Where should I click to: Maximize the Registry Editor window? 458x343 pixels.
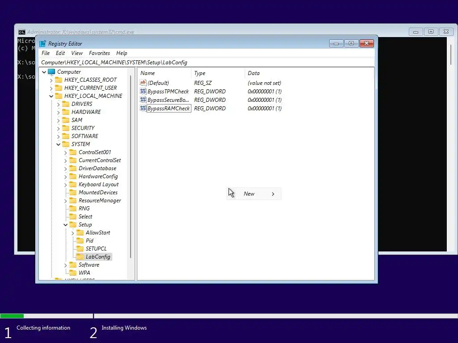[352, 43]
